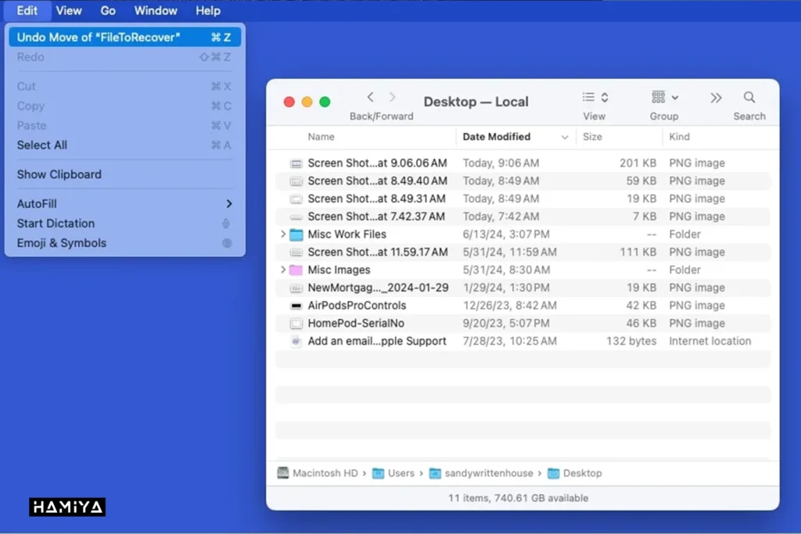This screenshot has height=534, width=801.
Task: Close the Finder window red button
Action: (x=289, y=102)
